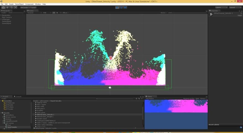
Task: Select Main Camera in Hierarchy
Action: (7, 17)
